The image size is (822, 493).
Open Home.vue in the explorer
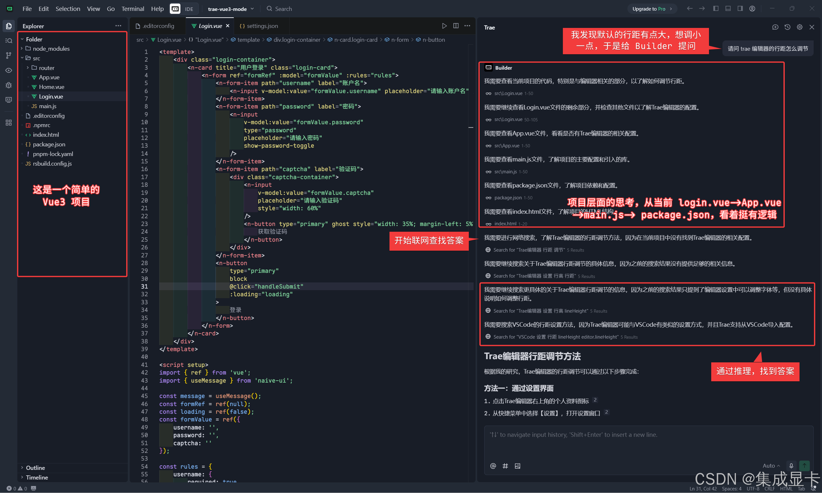click(73, 87)
